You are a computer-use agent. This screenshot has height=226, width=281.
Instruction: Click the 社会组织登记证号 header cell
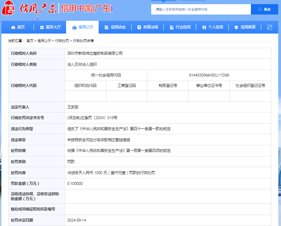point(250,85)
